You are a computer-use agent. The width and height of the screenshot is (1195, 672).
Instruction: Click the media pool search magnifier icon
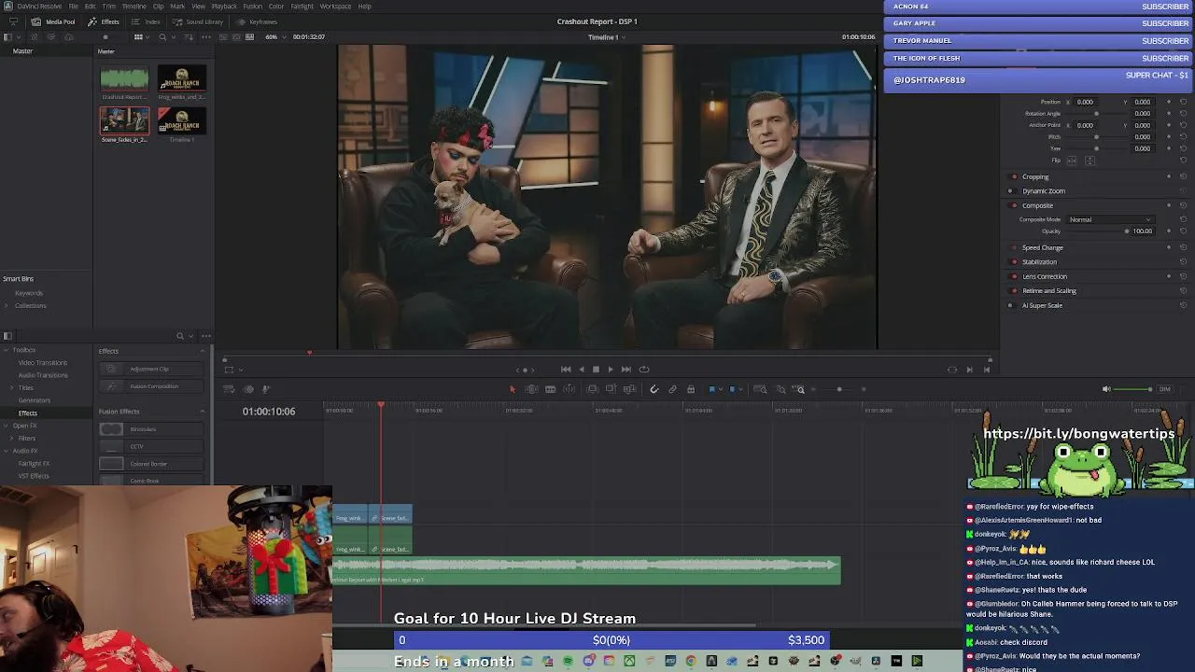[x=162, y=37]
